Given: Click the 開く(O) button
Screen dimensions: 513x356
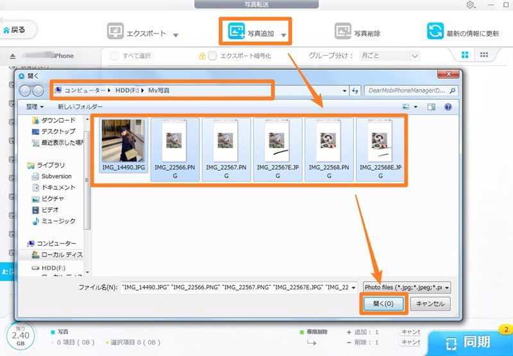Looking at the screenshot, I should click(383, 303).
